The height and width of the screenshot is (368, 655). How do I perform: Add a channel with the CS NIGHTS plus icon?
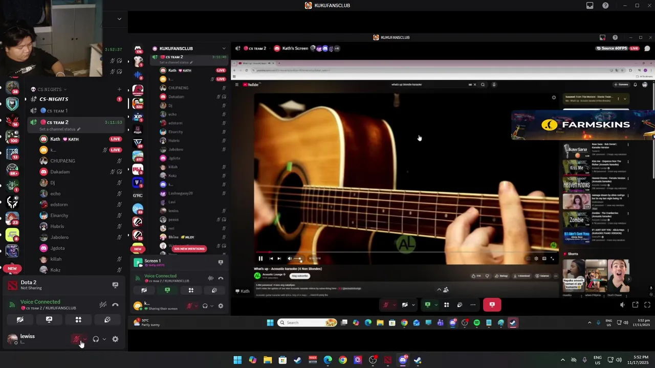coord(119,89)
